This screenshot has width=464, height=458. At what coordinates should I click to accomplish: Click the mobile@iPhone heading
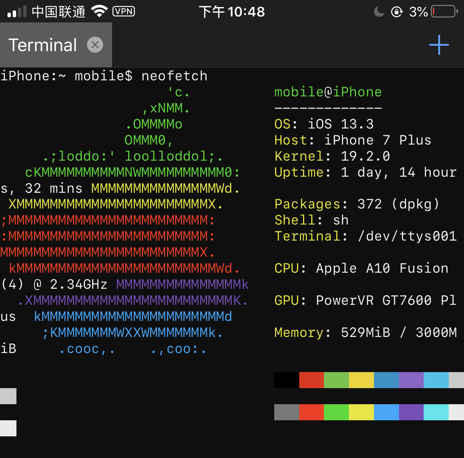click(x=328, y=92)
